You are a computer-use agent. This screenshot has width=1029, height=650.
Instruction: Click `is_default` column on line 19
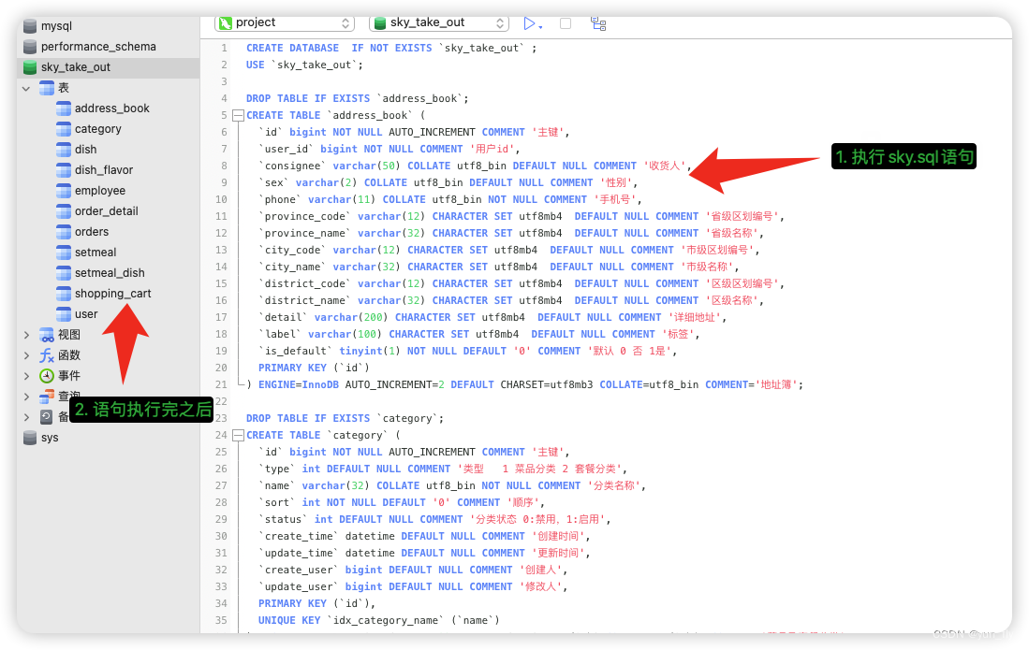pos(296,351)
